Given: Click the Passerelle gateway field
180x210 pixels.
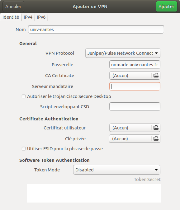Looking at the screenshot, I should tap(135, 65).
